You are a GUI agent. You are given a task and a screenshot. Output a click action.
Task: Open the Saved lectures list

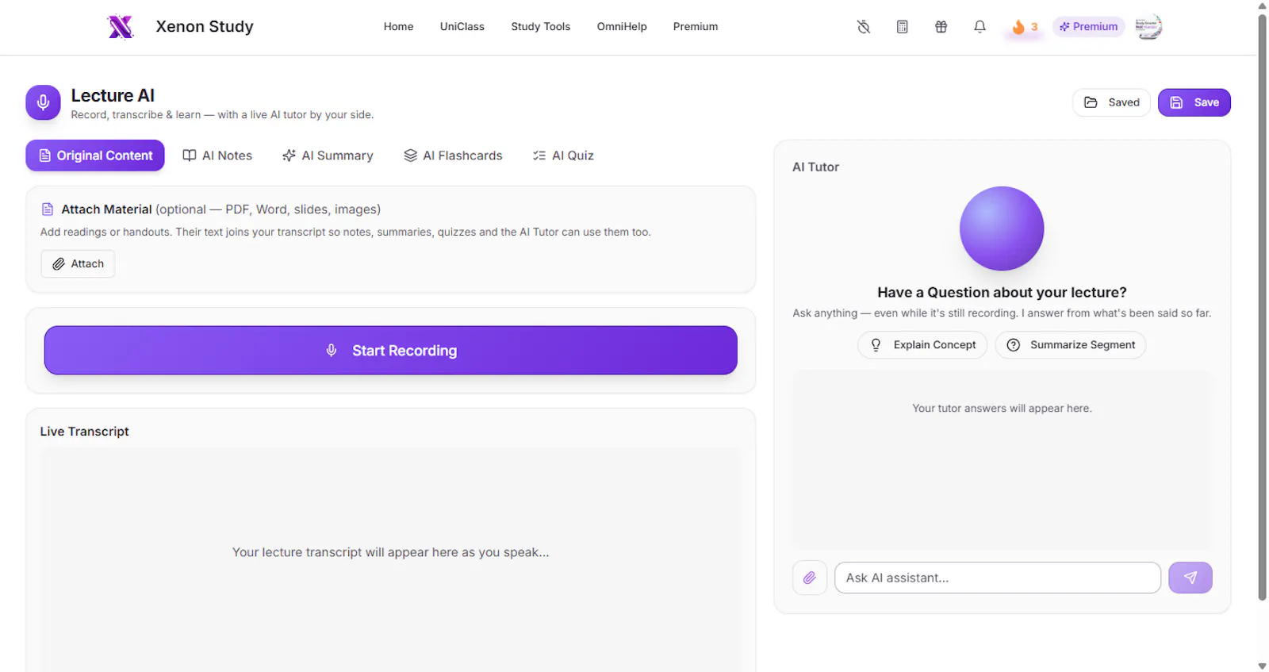[1111, 102]
